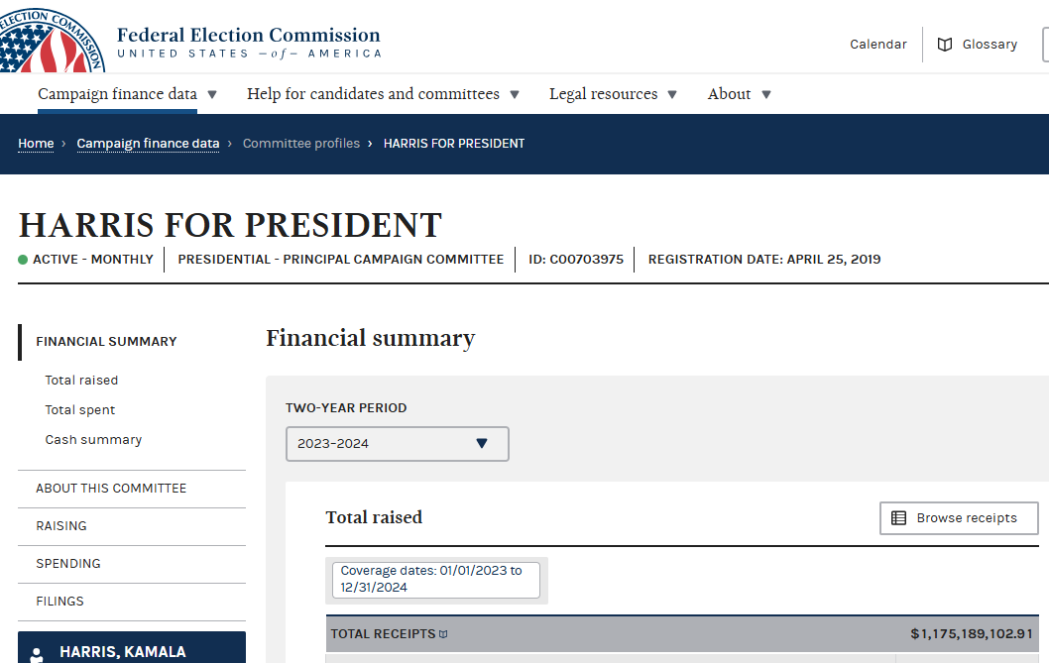
Task: Open the two-year period 2023–2024 dropdown
Action: 397,444
